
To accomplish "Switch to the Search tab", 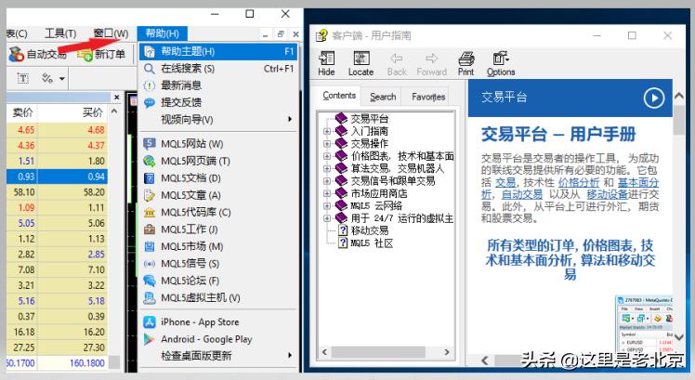I will pyautogui.click(x=383, y=97).
